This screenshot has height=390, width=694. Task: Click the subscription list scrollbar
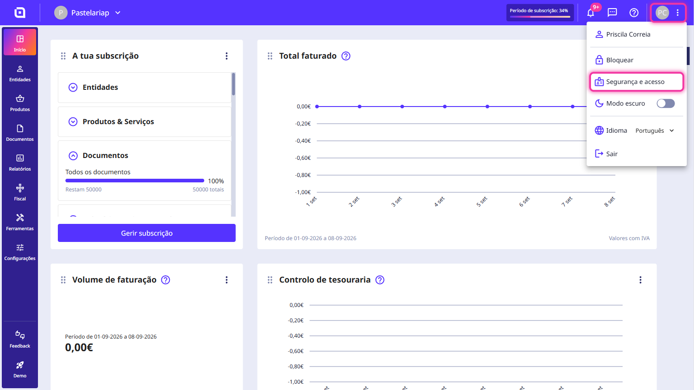[233, 84]
